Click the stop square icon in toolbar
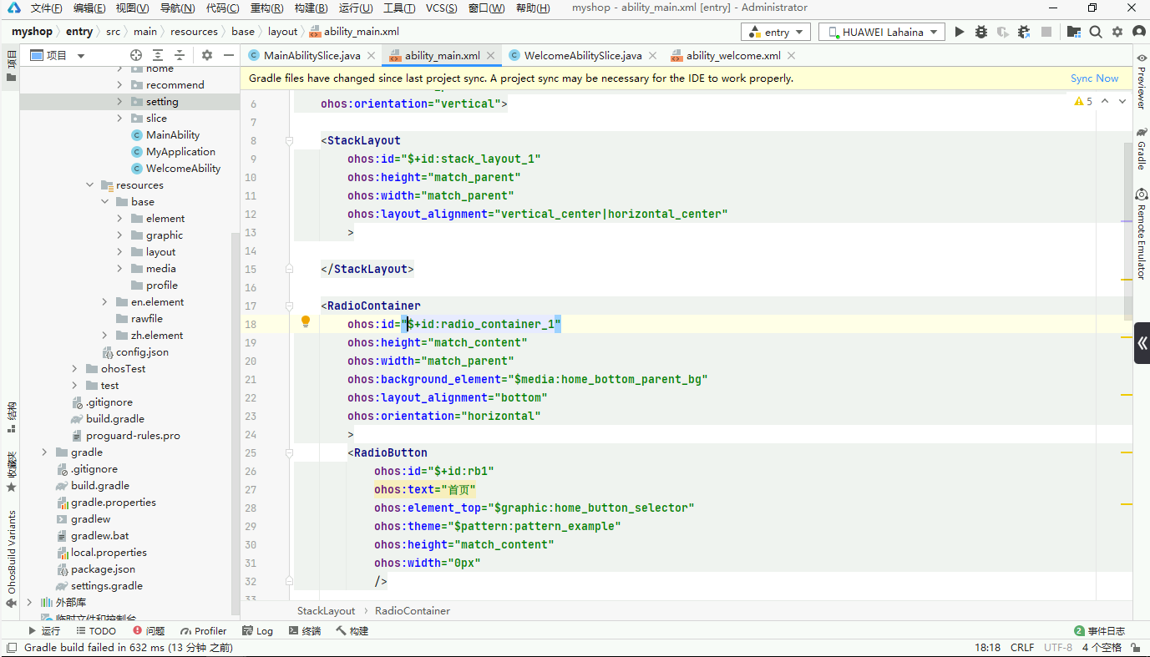Screen dimensions: 1150x657 click(x=1046, y=32)
